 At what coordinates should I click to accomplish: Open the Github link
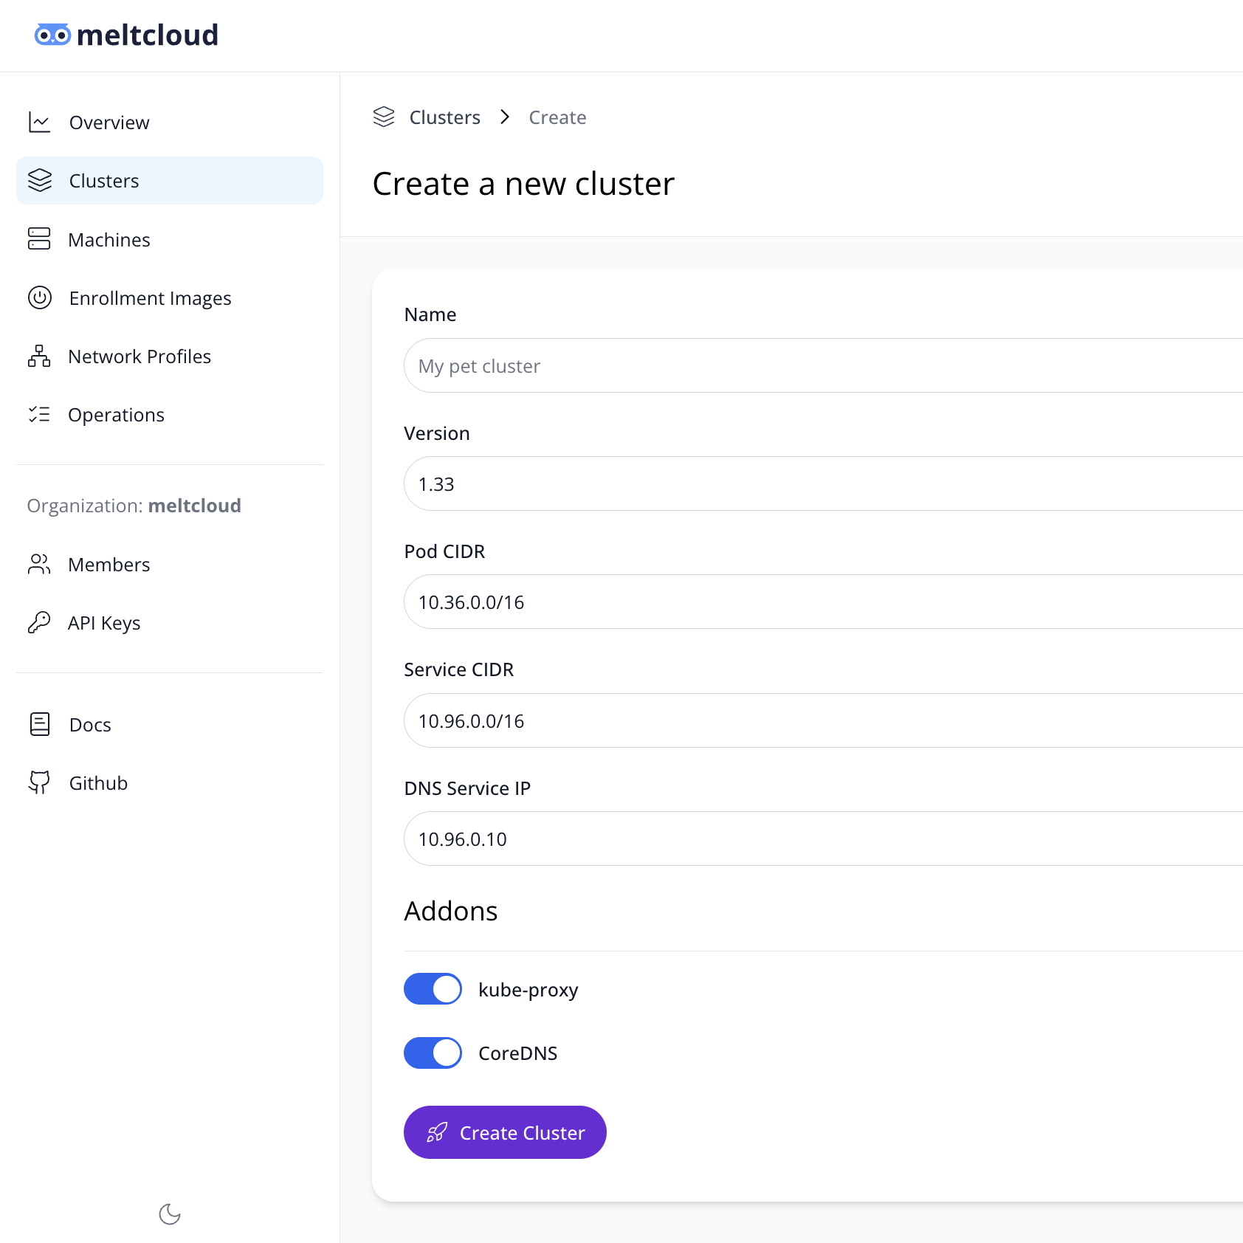tap(170, 782)
